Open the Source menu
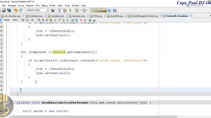 pyautogui.click(x=21, y=6)
